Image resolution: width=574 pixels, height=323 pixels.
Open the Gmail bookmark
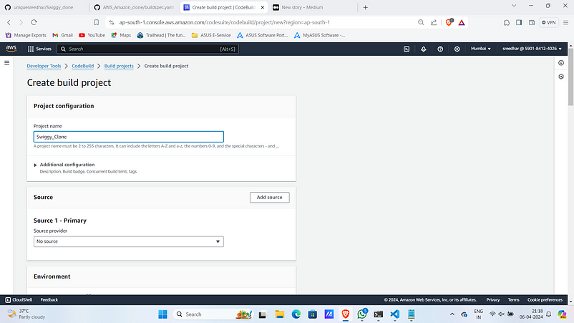pos(62,35)
